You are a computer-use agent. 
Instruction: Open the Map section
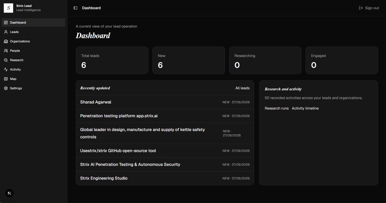pos(34,79)
